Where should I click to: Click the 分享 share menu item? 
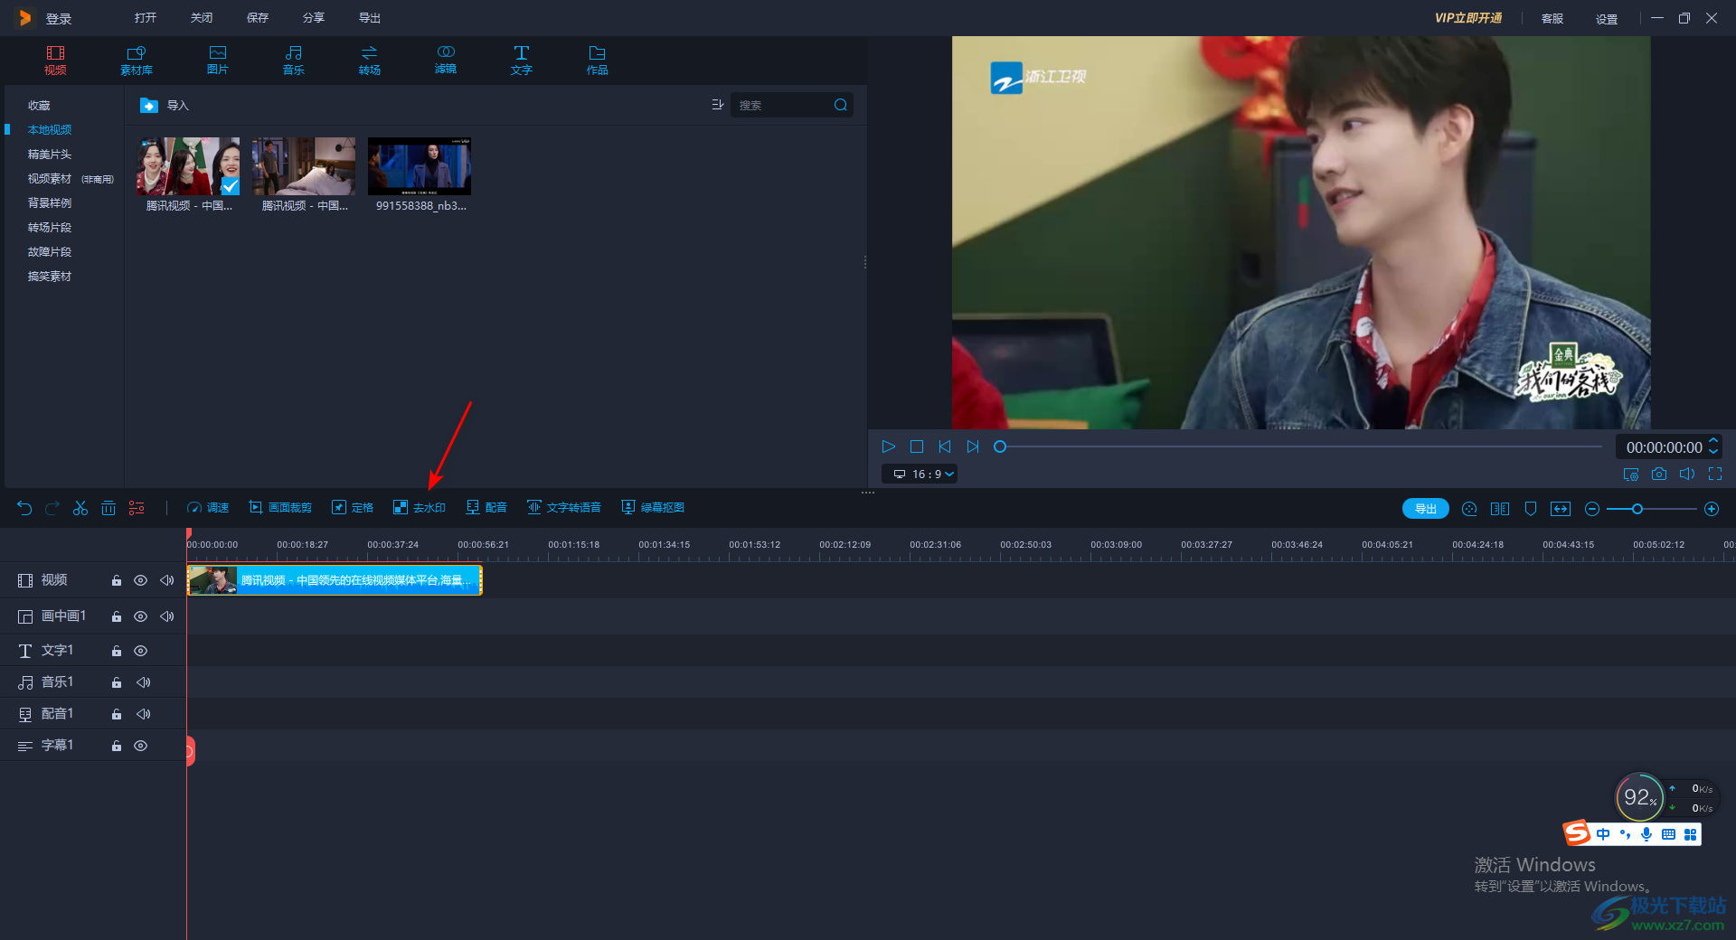(x=314, y=18)
